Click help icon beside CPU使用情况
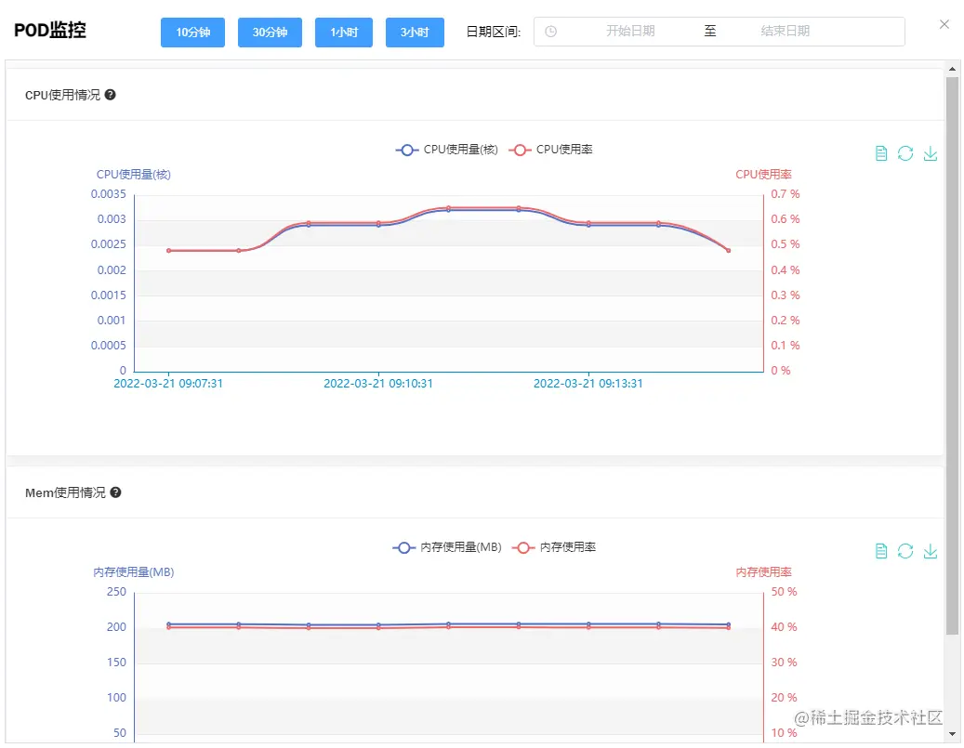 (x=110, y=95)
